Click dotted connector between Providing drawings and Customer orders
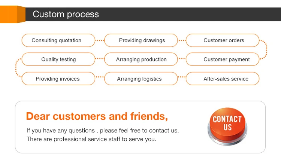Image resolution: width=281 pixels, height=168 pixels. coord(182,40)
